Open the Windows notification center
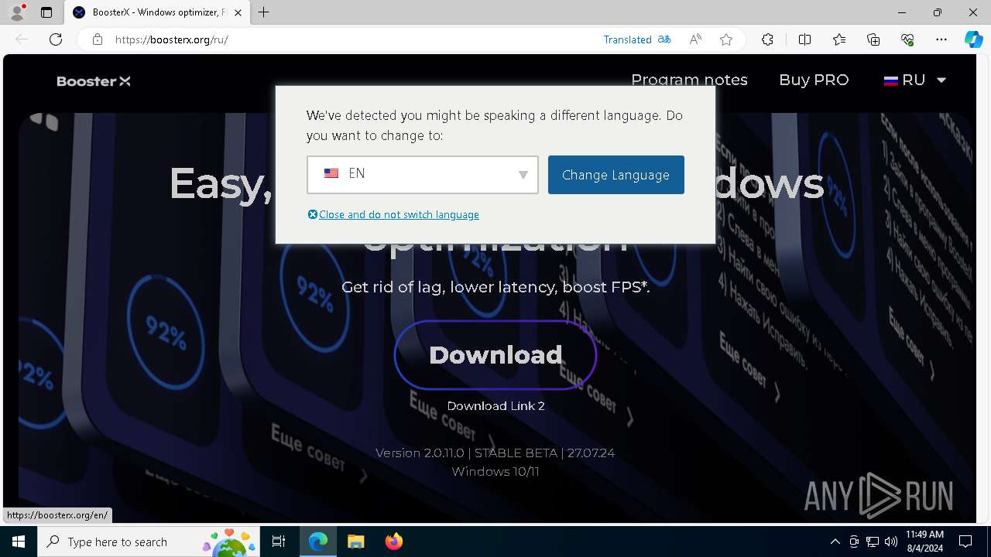The height and width of the screenshot is (557, 991). click(965, 542)
